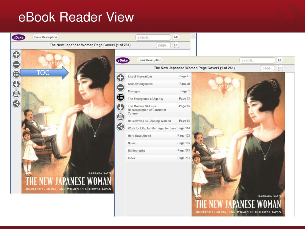
Task: Open Acknowledgments TOC entry
Action: click(159, 84)
